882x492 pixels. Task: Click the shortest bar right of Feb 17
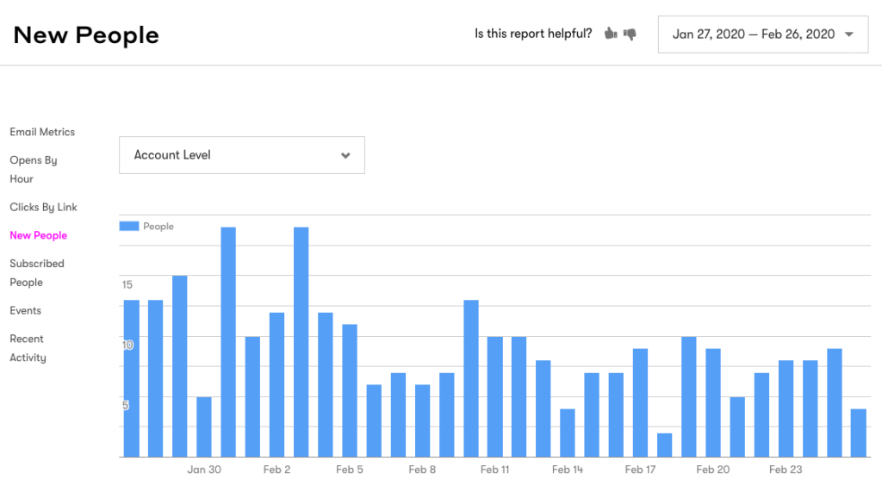click(664, 445)
